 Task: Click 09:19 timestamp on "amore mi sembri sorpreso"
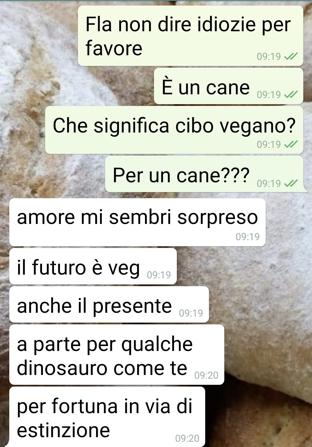(x=248, y=237)
